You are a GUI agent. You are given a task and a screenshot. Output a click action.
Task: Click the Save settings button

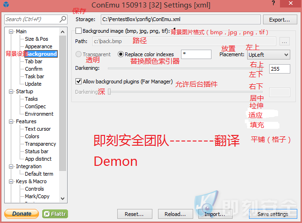pyautogui.click(x=273, y=214)
